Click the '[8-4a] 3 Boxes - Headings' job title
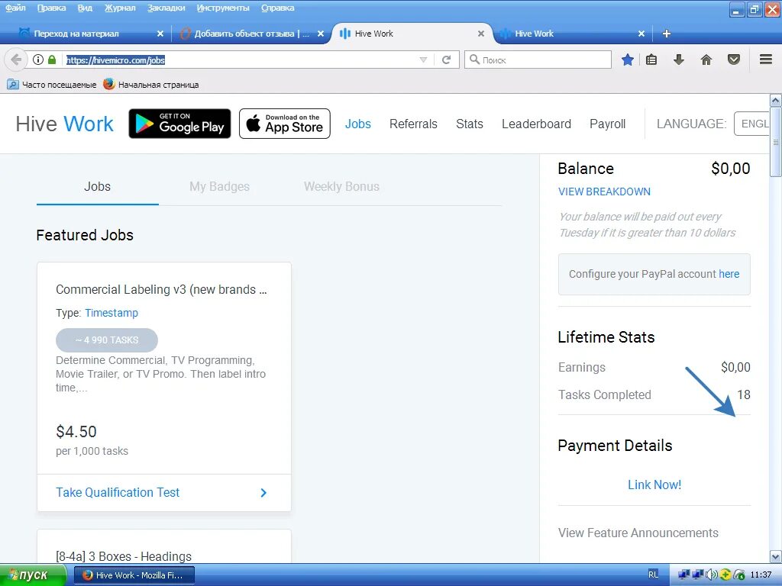This screenshot has height=586, width=782. tap(124, 556)
